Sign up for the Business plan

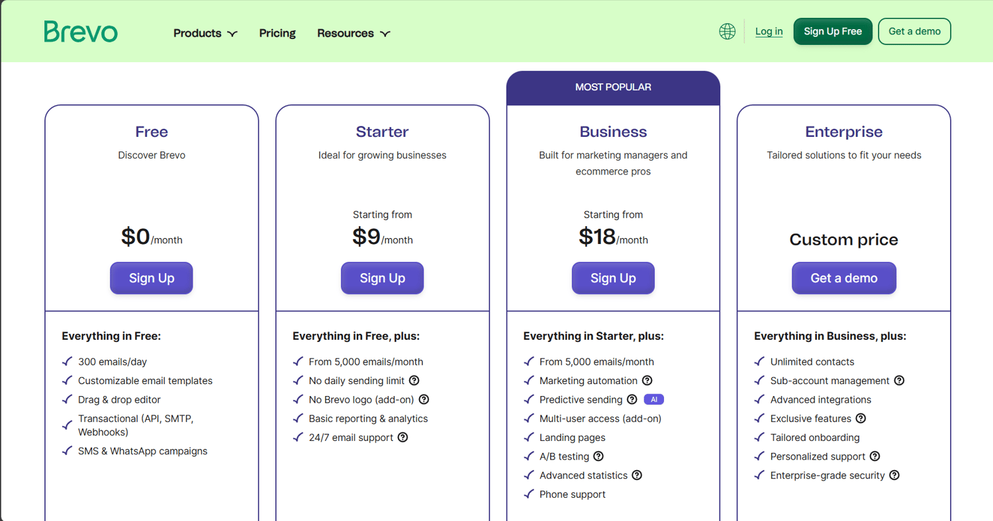tap(612, 278)
